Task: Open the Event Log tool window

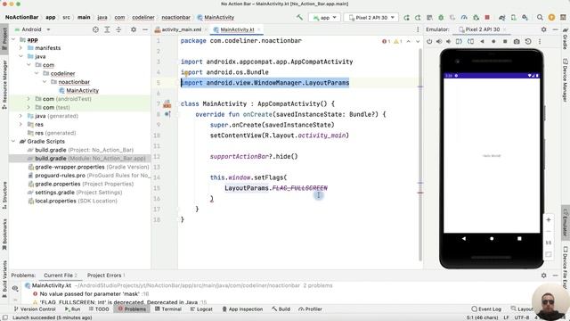Action: [486, 309]
